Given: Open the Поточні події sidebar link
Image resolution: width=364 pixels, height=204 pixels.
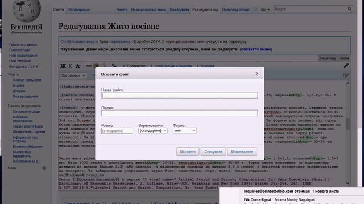Looking at the screenshot, I should 19,50.
